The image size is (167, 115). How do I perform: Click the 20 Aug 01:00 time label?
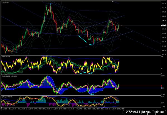click(x=46, y=109)
